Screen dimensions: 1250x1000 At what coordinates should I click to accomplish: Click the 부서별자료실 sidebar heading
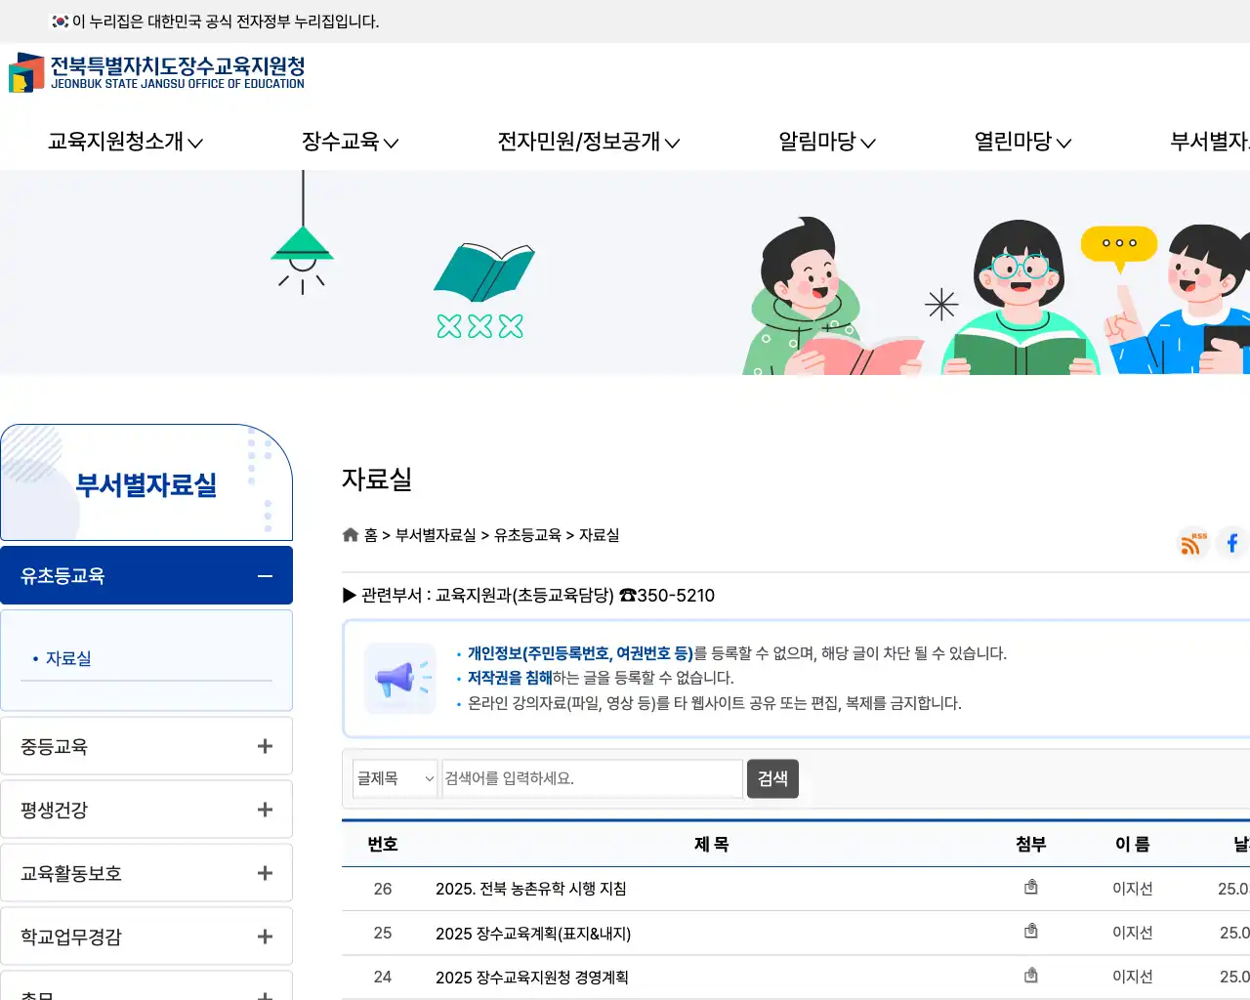pos(146,484)
